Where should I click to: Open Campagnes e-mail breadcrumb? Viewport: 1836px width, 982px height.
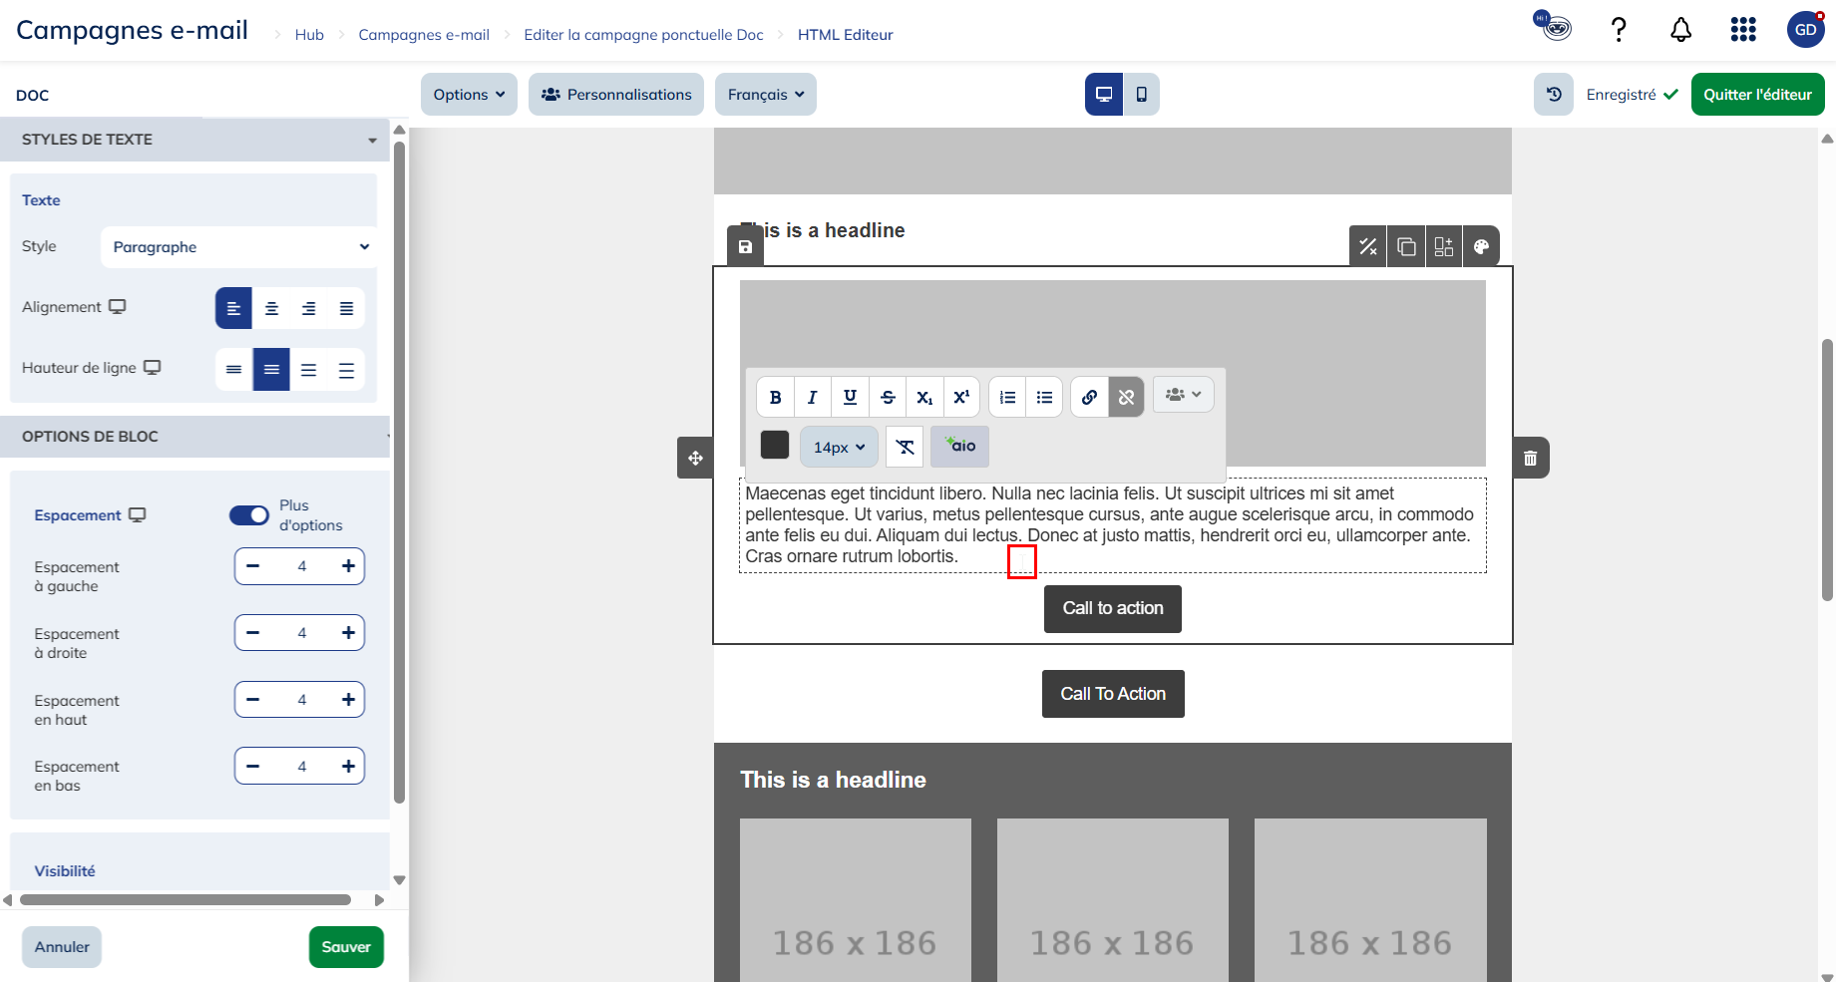(424, 35)
